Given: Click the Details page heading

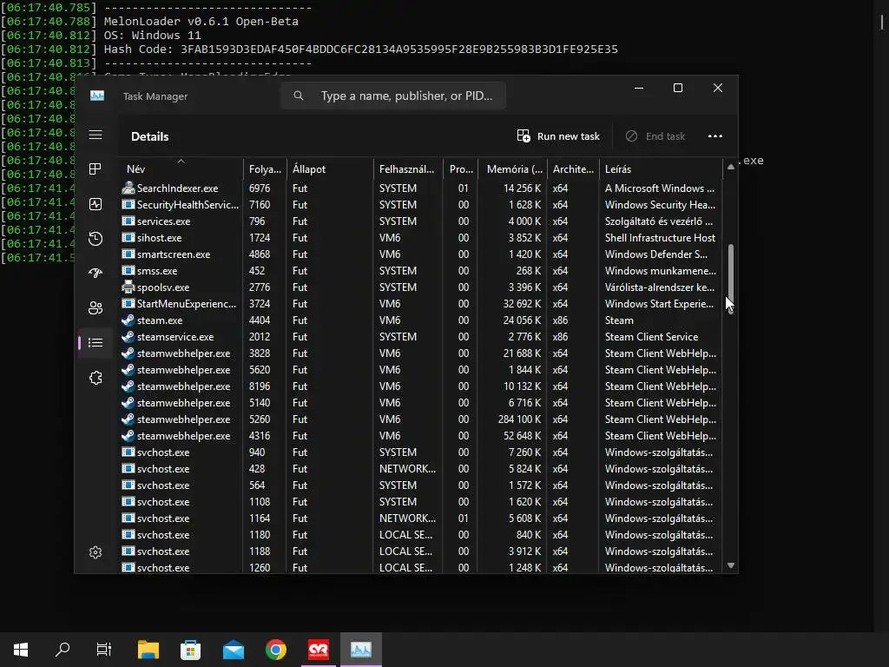Looking at the screenshot, I should pos(149,136).
